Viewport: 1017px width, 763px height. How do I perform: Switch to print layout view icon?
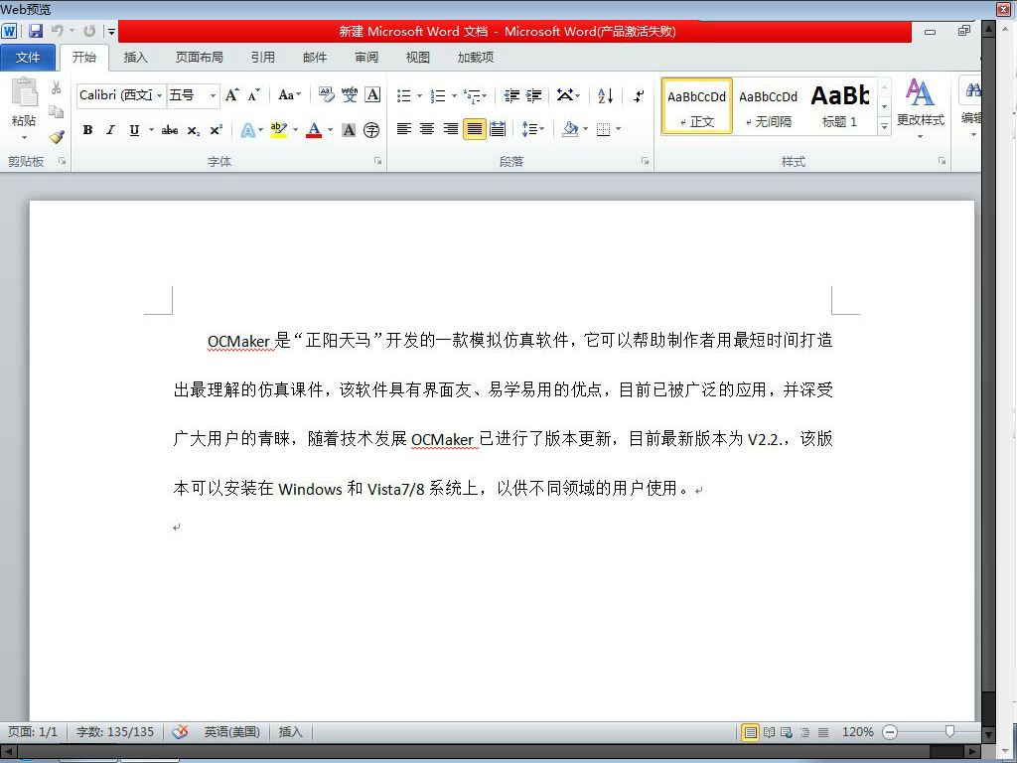click(750, 732)
